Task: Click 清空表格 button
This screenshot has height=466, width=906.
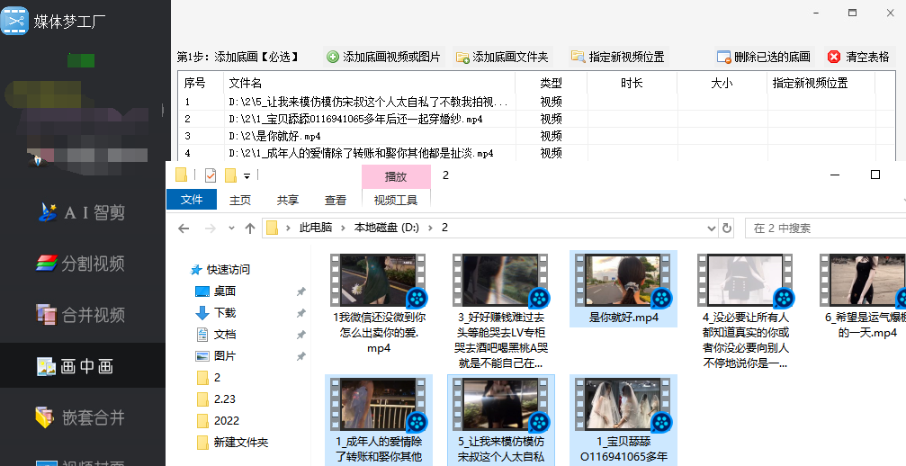Action: pyautogui.click(x=858, y=57)
